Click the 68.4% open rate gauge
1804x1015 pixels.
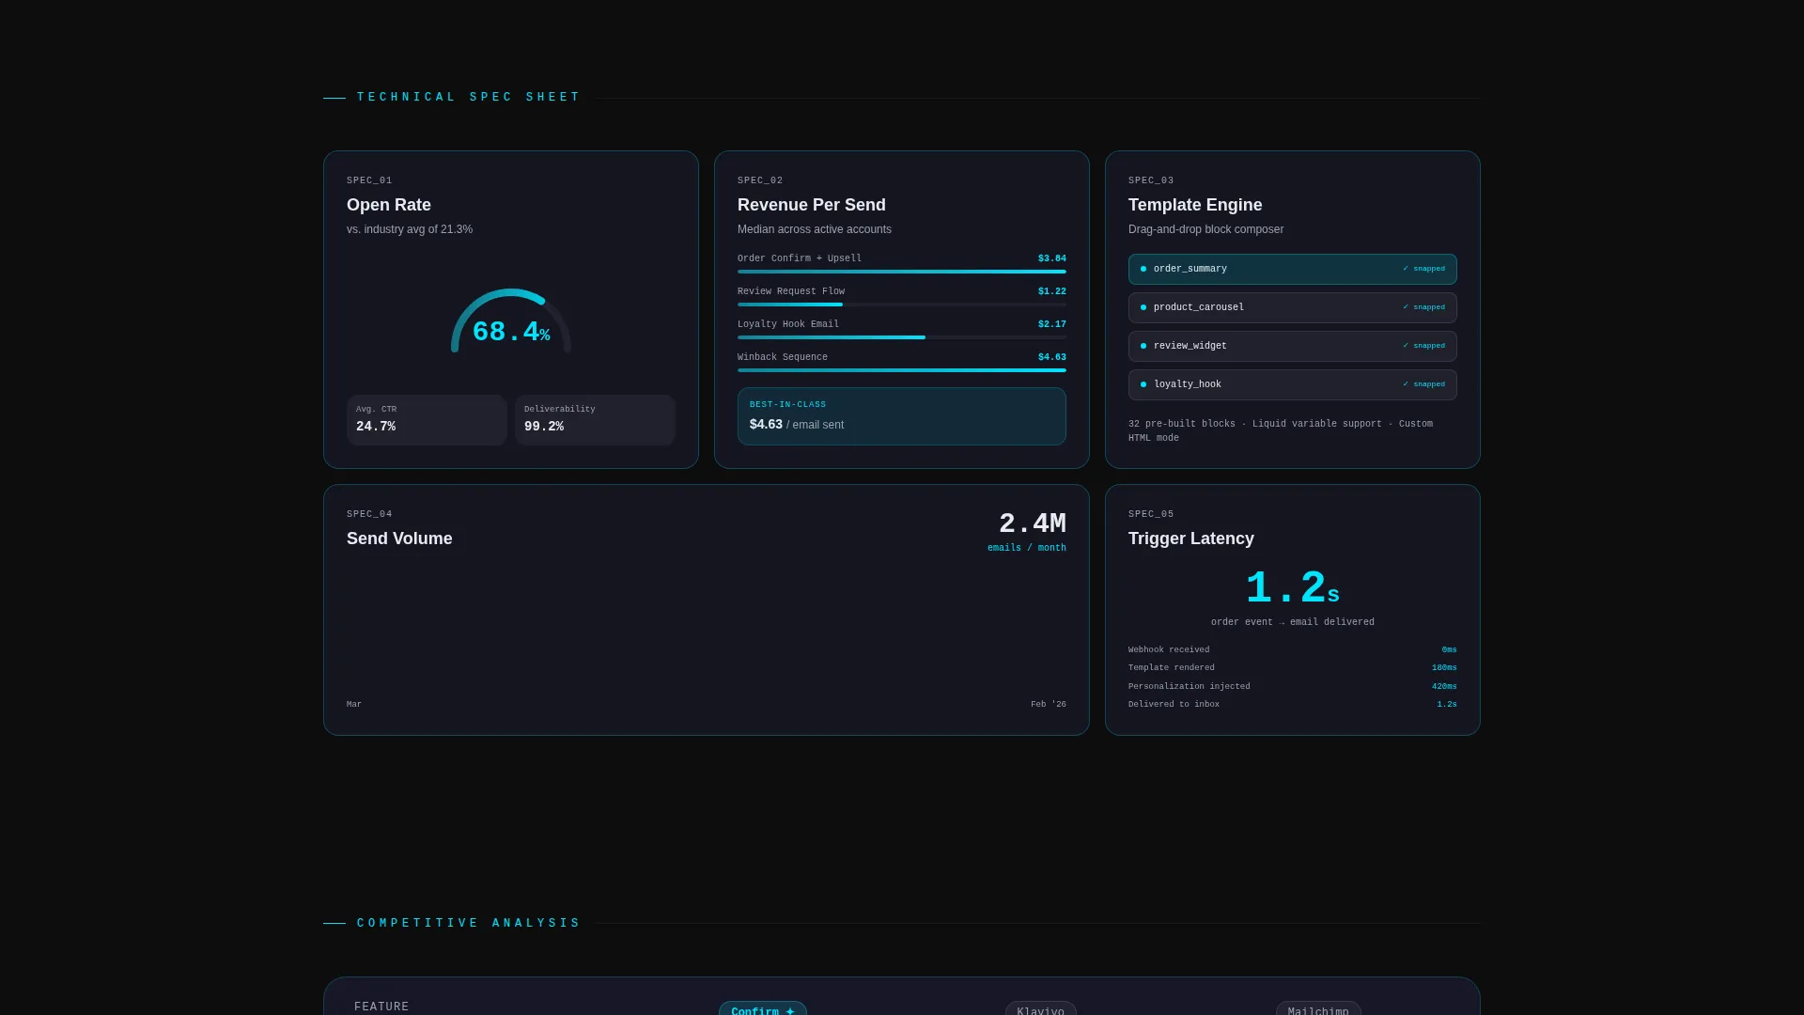(511, 321)
